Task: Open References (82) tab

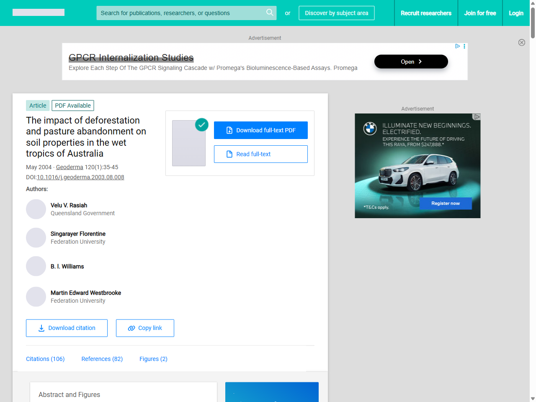Action: 102,359
